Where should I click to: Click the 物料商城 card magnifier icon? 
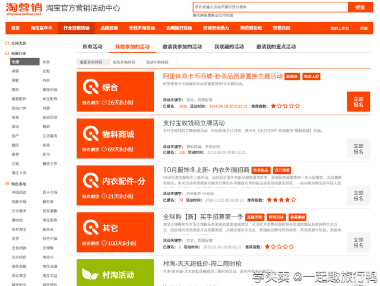point(91,134)
